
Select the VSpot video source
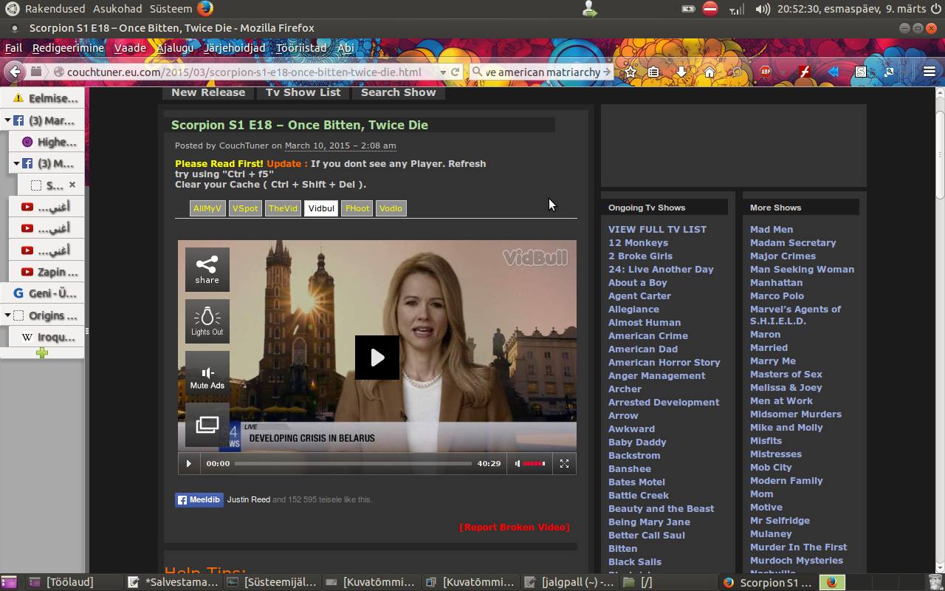(x=245, y=208)
